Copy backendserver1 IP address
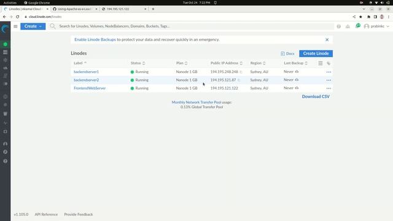Image resolution: width=393 pixels, height=221 pixels. coord(241,72)
